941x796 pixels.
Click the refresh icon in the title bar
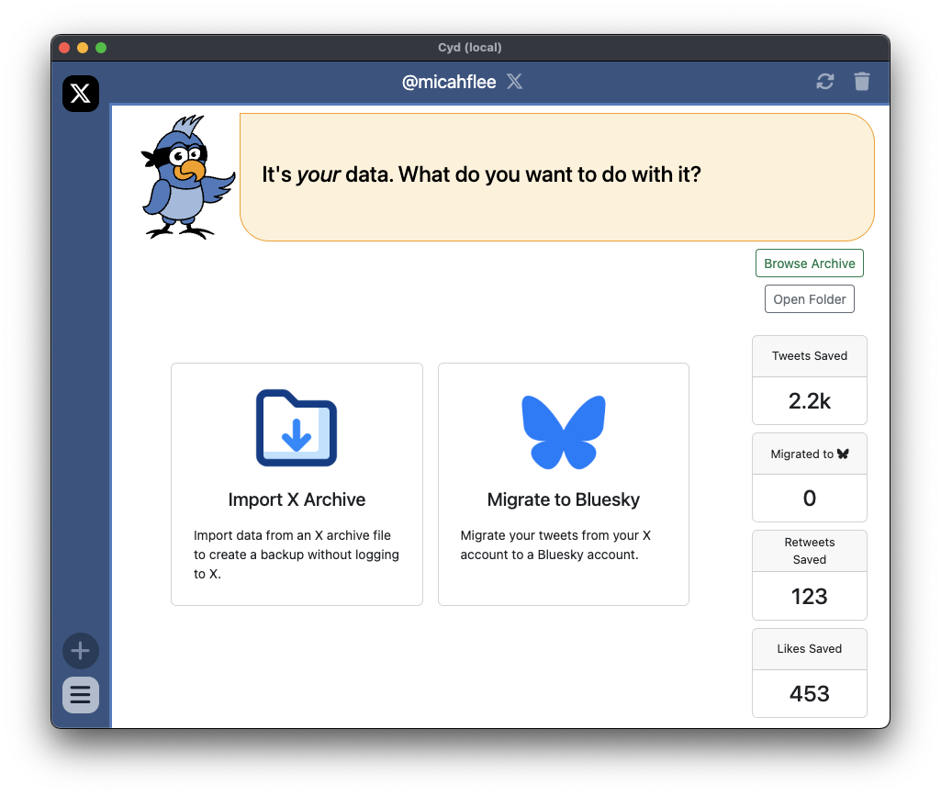pyautogui.click(x=824, y=82)
